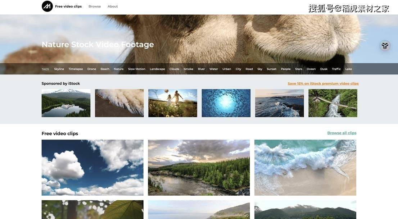Open the snowy mountain lake sponsored thumbnail
This screenshot has width=398, height=219.
[66, 103]
